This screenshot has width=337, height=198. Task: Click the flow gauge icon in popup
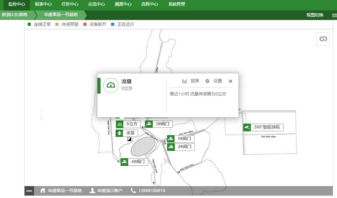pyautogui.click(x=111, y=85)
